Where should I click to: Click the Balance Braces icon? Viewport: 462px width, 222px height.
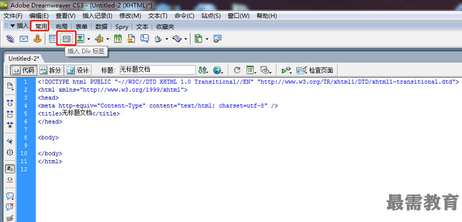[x=10, y=152]
